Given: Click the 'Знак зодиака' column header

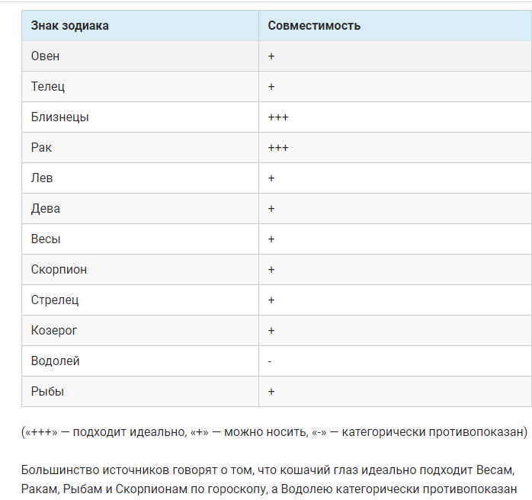Looking at the screenshot, I should tap(70, 26).
